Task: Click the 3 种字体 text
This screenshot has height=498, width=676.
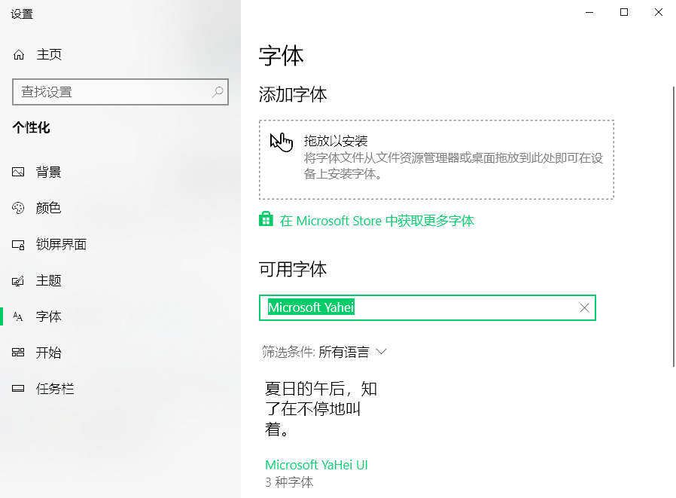Action: point(289,482)
